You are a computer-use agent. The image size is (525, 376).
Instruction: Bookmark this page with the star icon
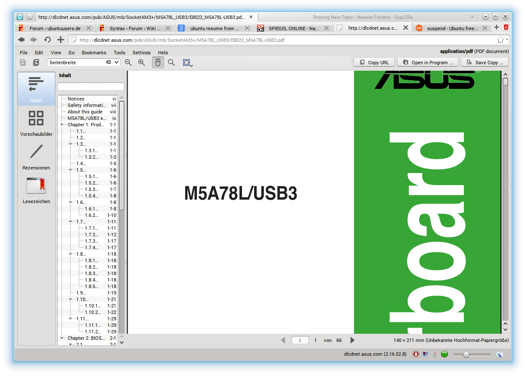pos(500,40)
